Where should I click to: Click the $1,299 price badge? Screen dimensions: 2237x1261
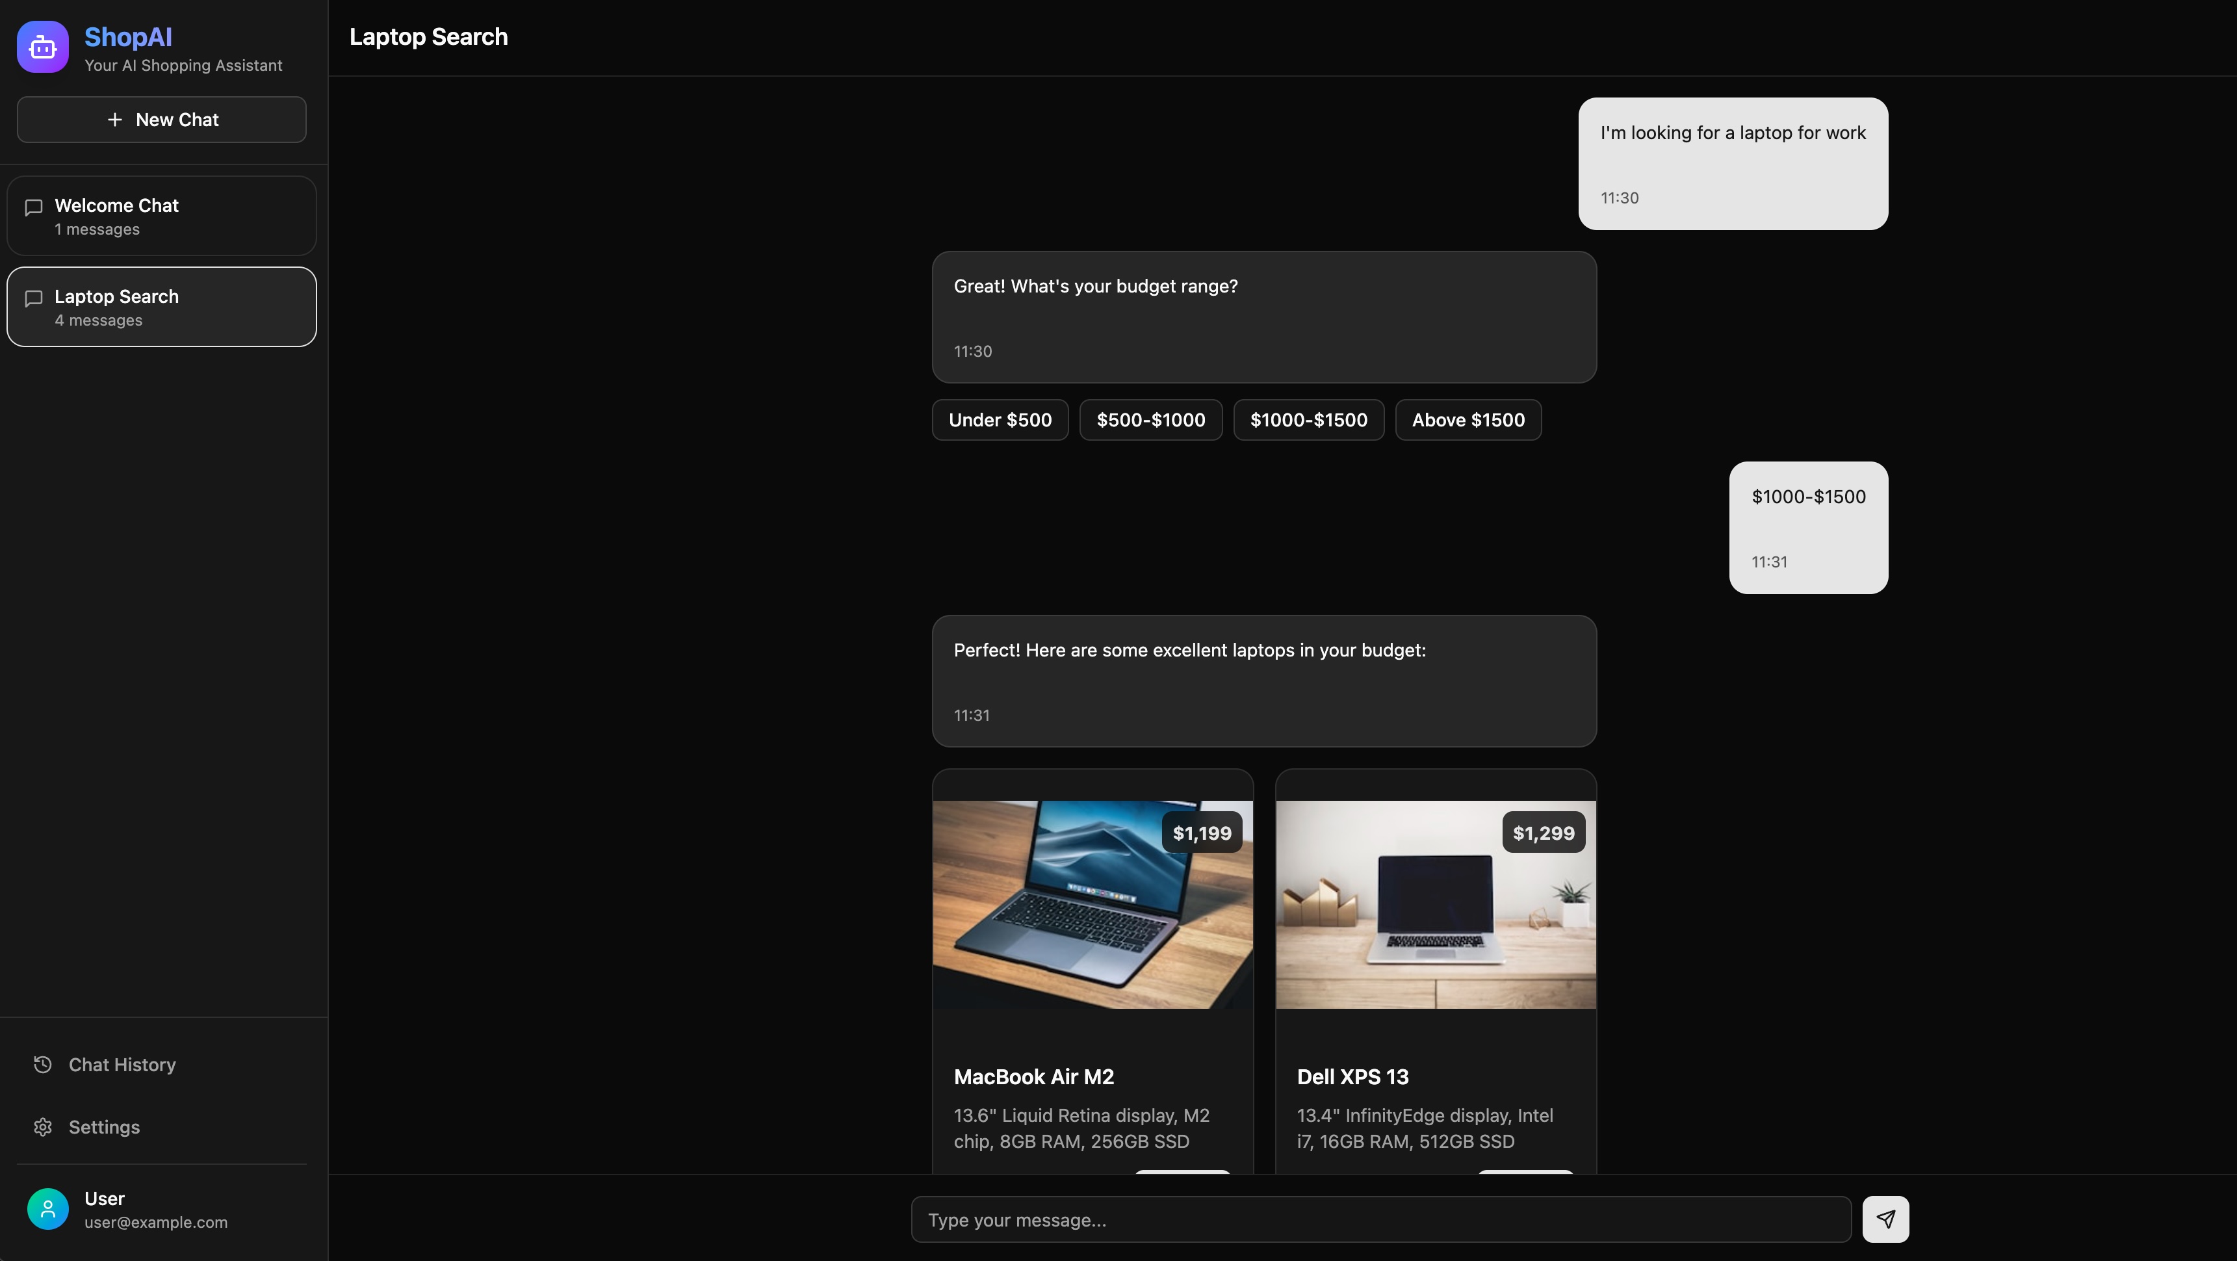tap(1543, 833)
